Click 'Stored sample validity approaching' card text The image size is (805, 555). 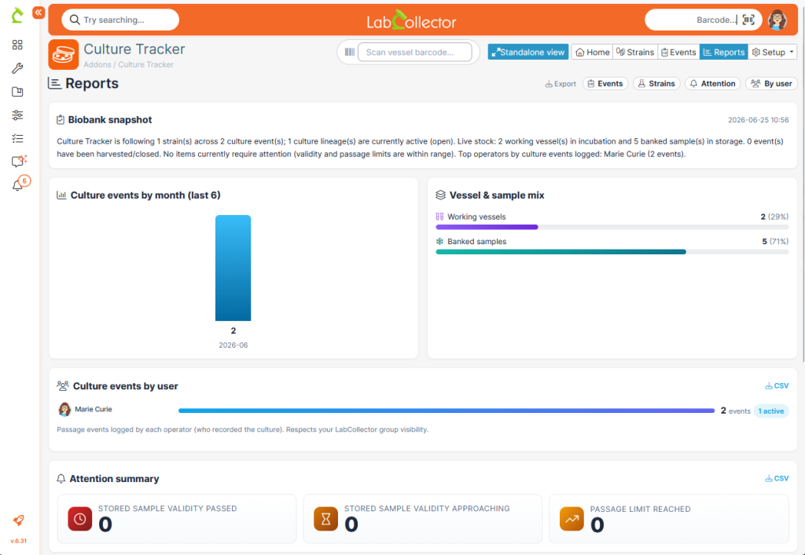427,509
